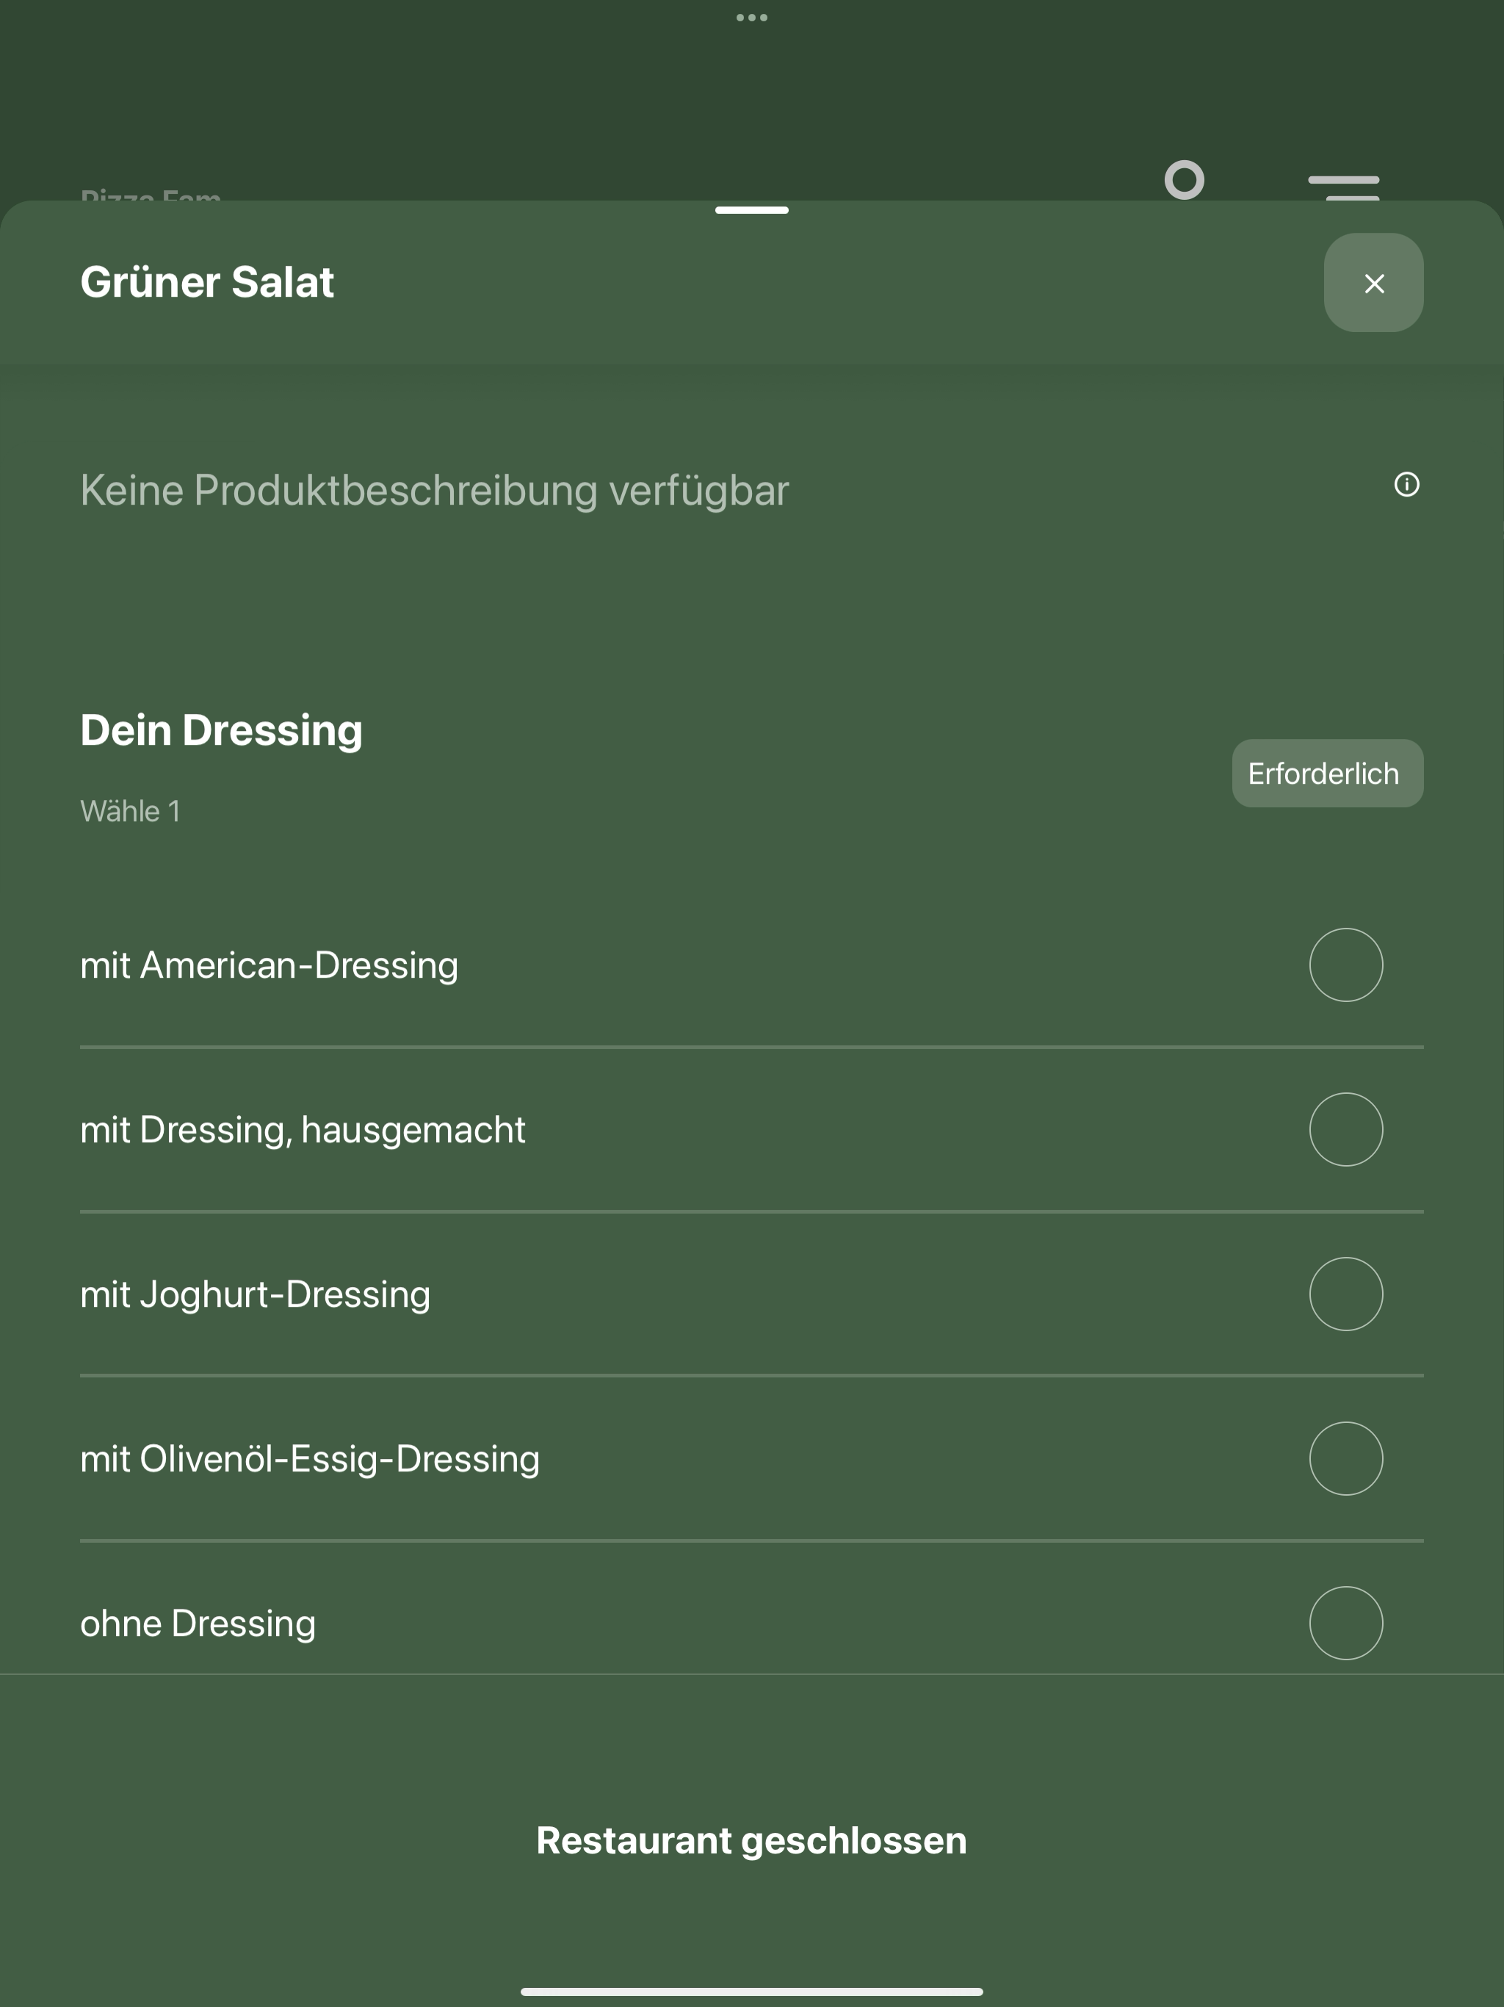Screen dimensions: 1504x2007
Task: Tap the ohne Dressing label
Action: (x=199, y=1624)
